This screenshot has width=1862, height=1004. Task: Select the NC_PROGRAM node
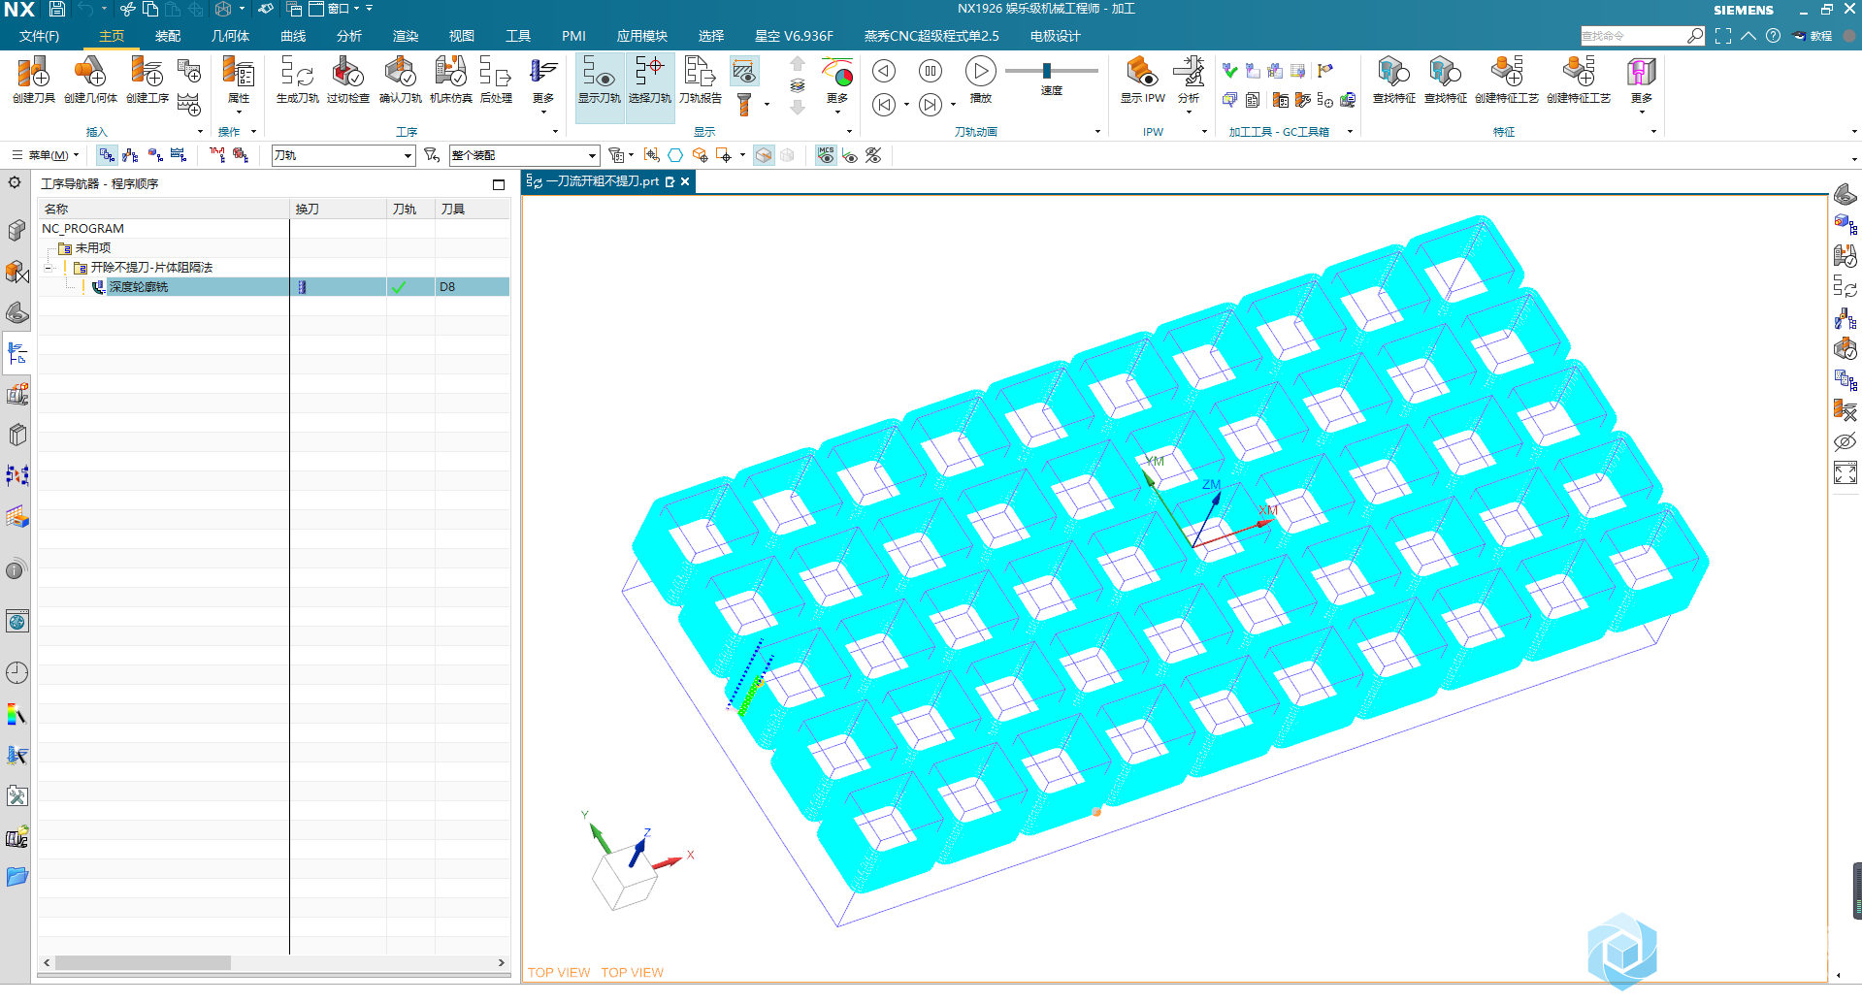click(83, 229)
